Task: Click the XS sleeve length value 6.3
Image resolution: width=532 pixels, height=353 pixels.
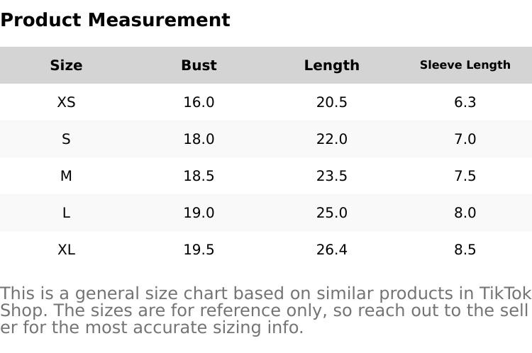Action: point(465,102)
